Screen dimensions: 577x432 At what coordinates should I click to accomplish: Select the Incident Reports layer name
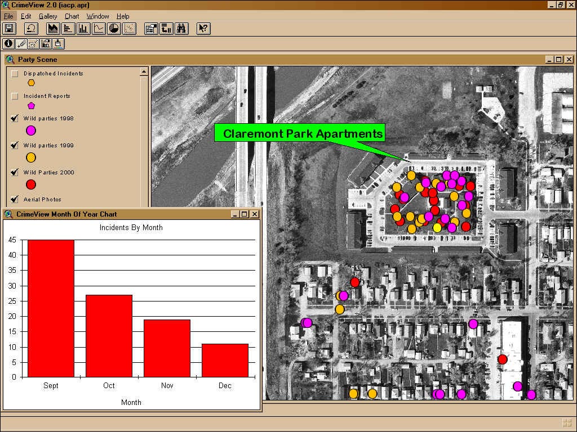[47, 96]
